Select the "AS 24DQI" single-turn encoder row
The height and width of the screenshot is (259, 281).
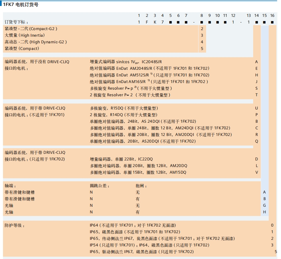pyautogui.click(x=143, y=121)
